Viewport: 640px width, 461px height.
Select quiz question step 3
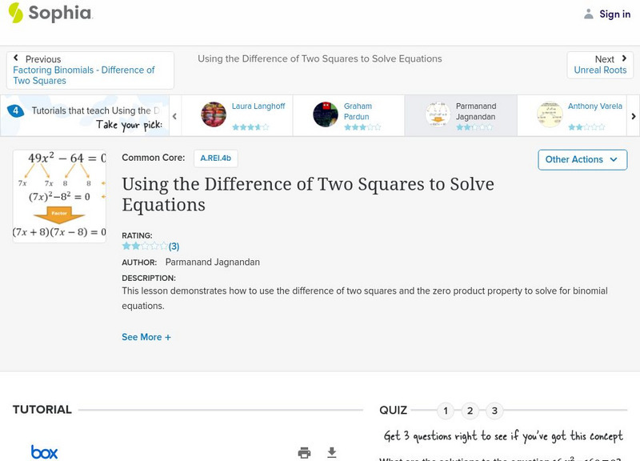point(495,410)
